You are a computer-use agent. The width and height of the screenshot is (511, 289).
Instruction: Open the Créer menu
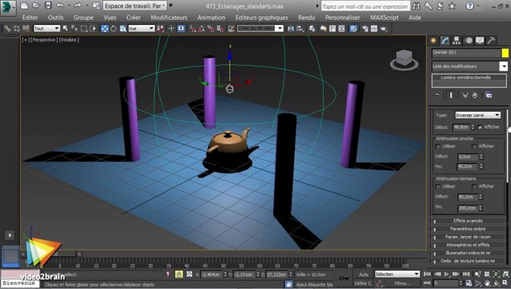[x=133, y=18]
